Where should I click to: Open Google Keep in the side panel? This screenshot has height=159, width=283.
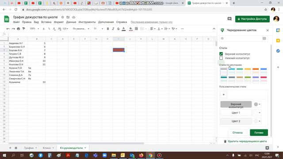[x=278, y=41]
